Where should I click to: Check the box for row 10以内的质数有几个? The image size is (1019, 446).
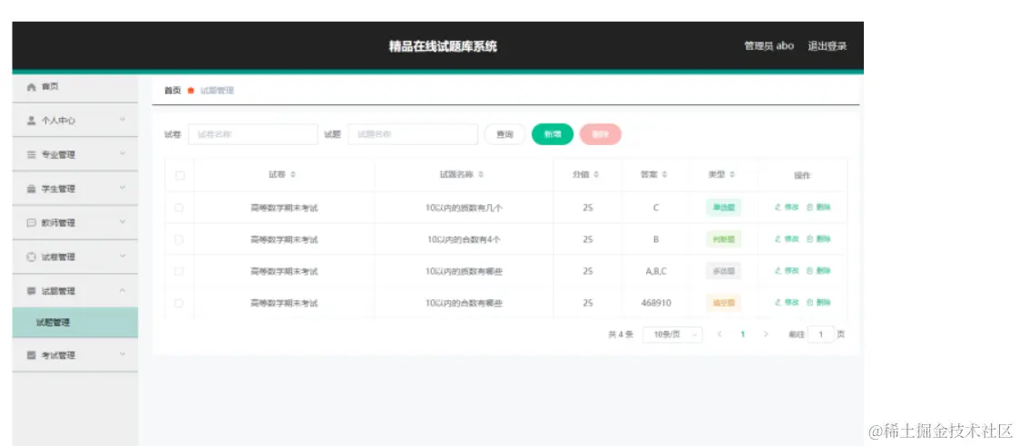180,208
